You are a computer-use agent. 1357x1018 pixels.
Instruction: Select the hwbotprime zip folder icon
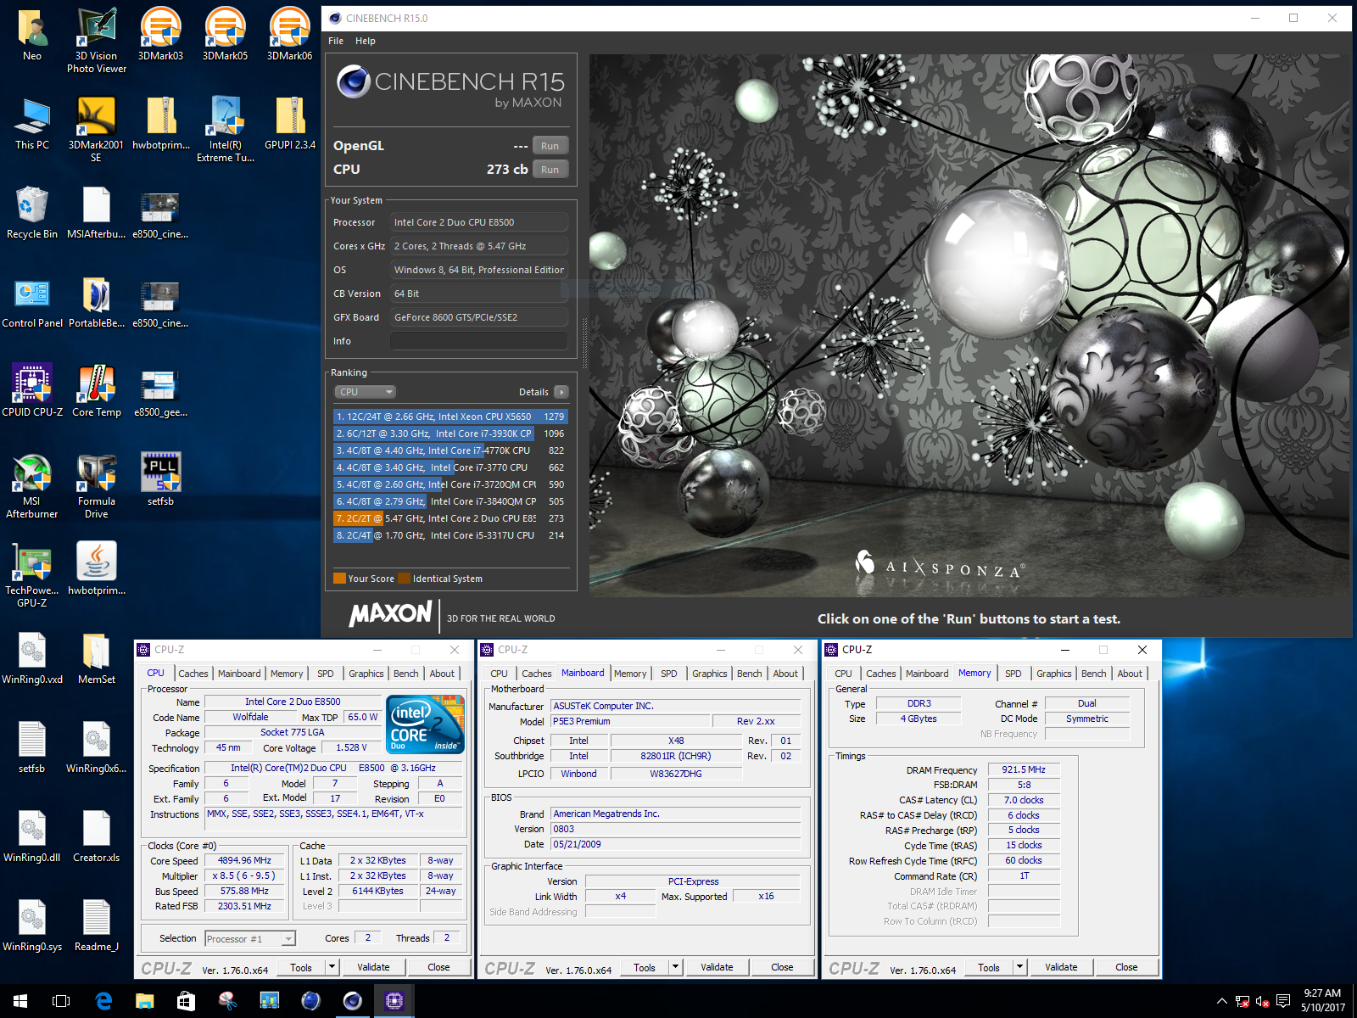point(161,123)
